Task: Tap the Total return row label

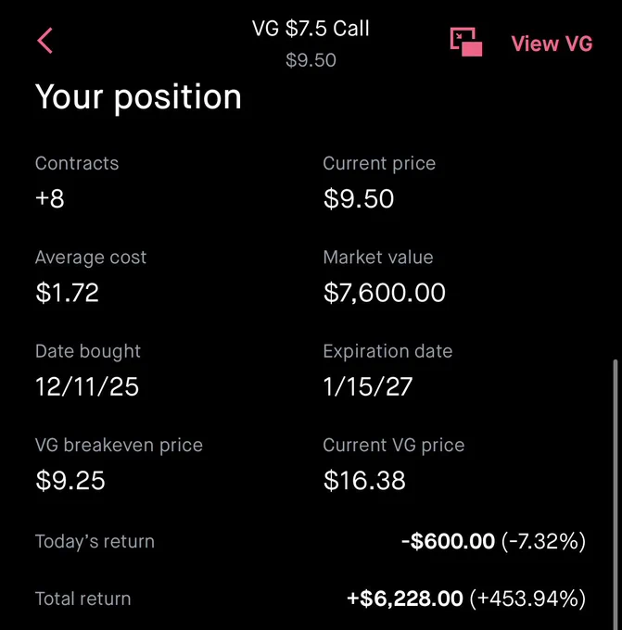Action: tap(83, 598)
